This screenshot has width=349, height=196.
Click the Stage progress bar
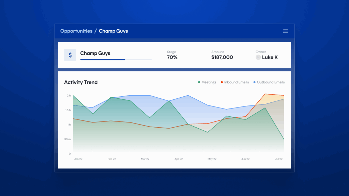coord(116,60)
